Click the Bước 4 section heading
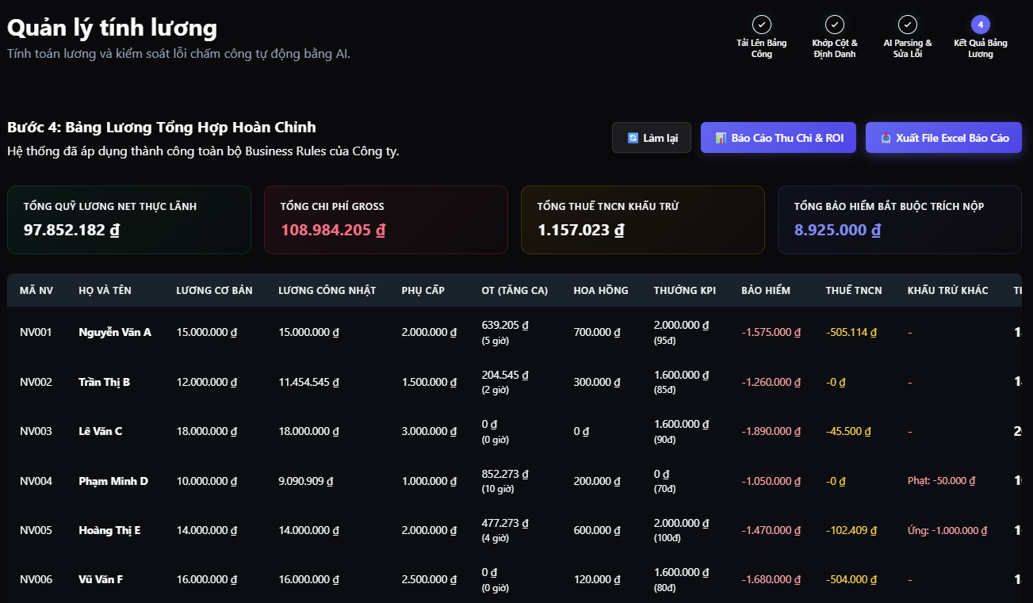The width and height of the screenshot is (1033, 603). point(162,127)
